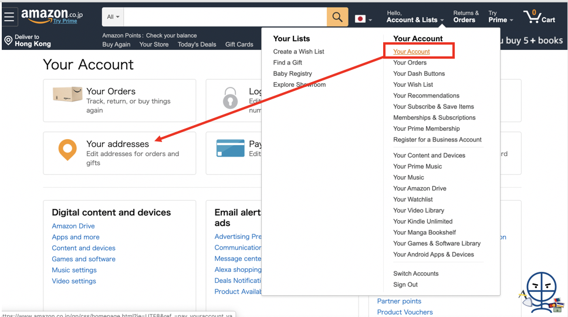Select Explore Showroom

[299, 85]
